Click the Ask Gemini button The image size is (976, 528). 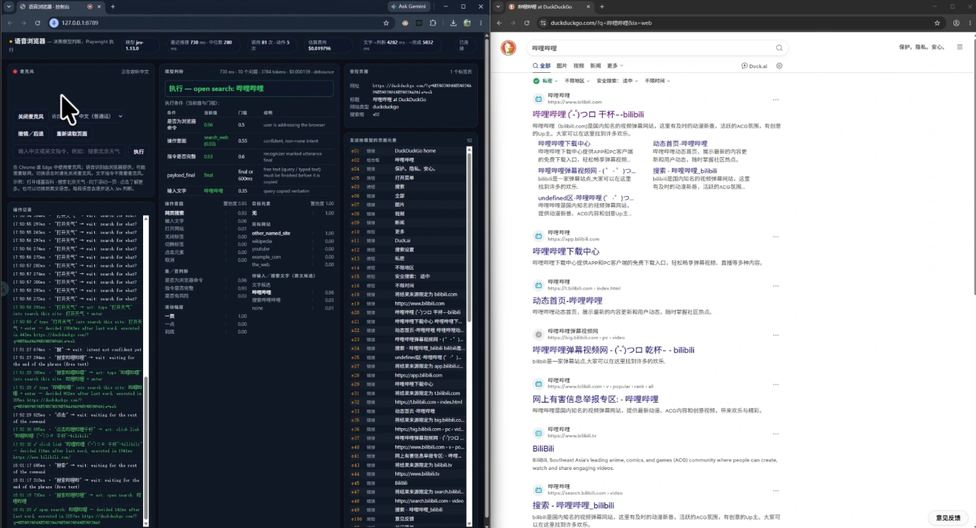click(x=410, y=6)
